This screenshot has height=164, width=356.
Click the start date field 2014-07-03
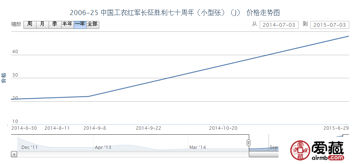click(x=279, y=25)
